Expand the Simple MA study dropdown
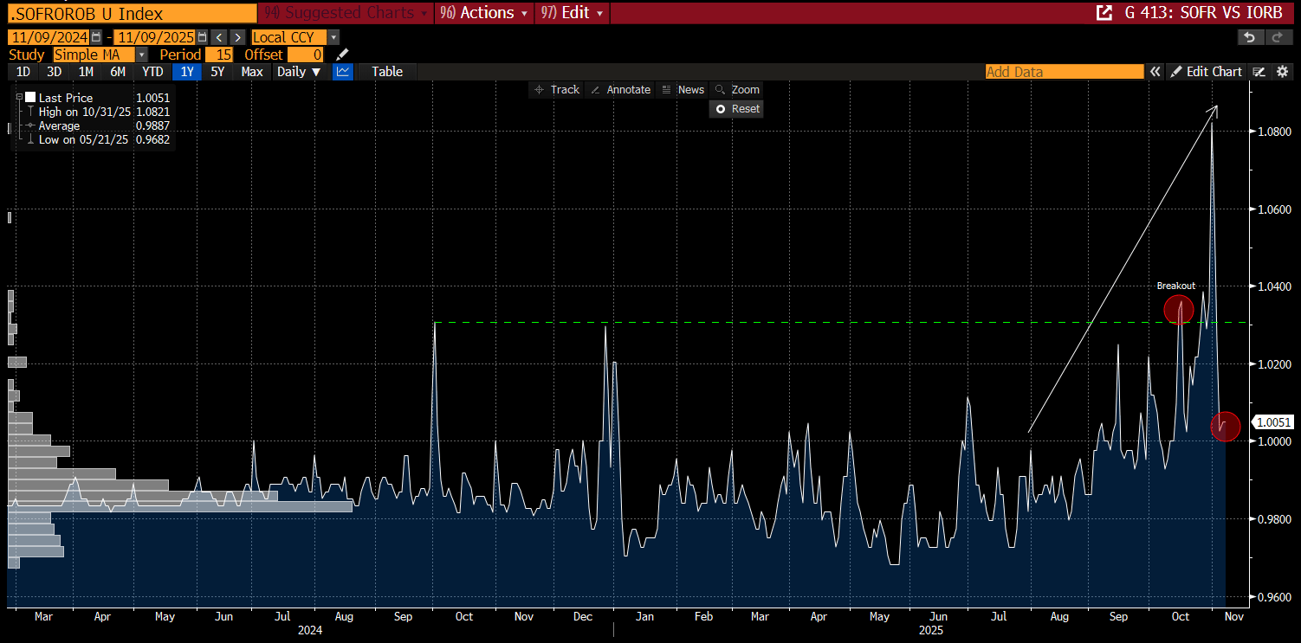1301x643 pixels. [x=142, y=55]
